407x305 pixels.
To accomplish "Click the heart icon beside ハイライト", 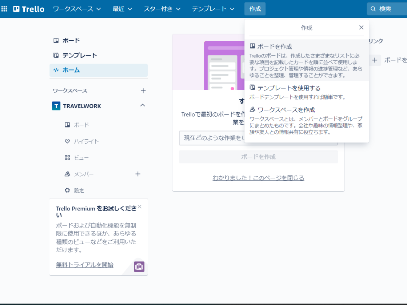I will [x=67, y=141].
